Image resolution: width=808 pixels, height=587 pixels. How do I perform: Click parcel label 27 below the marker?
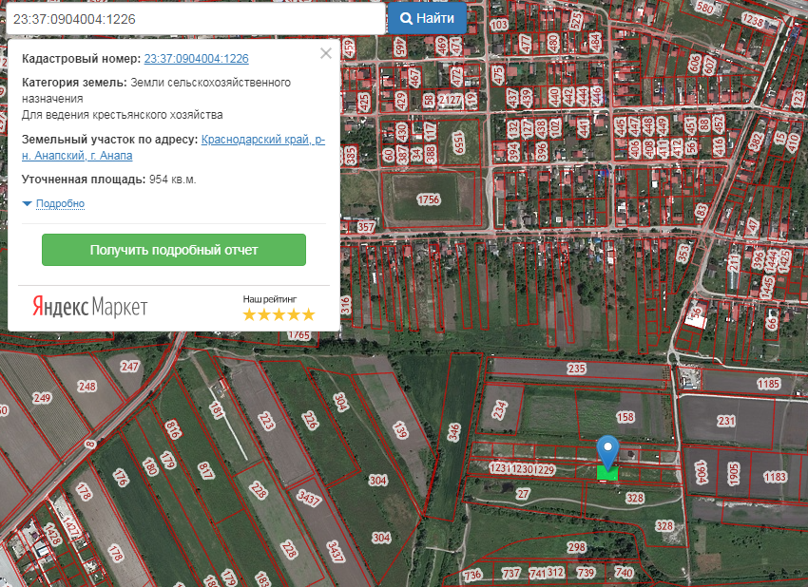[x=522, y=494]
